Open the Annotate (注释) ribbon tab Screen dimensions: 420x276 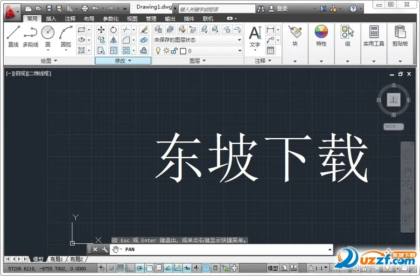point(70,18)
